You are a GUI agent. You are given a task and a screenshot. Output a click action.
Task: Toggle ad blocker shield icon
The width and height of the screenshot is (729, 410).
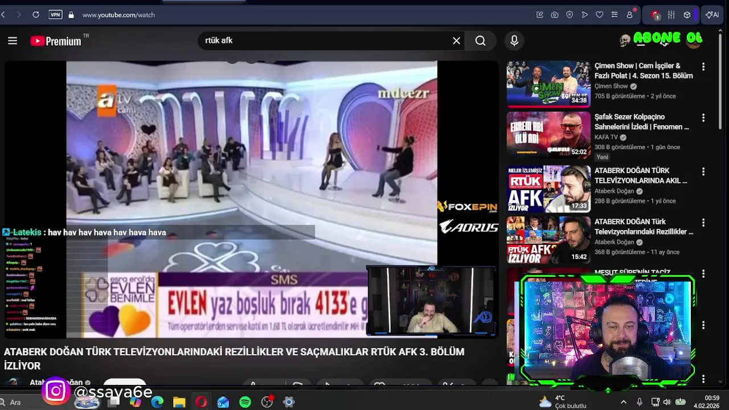pyautogui.click(x=570, y=15)
